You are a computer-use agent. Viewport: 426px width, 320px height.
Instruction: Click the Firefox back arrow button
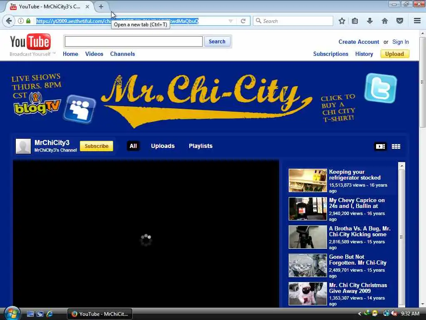[9, 21]
